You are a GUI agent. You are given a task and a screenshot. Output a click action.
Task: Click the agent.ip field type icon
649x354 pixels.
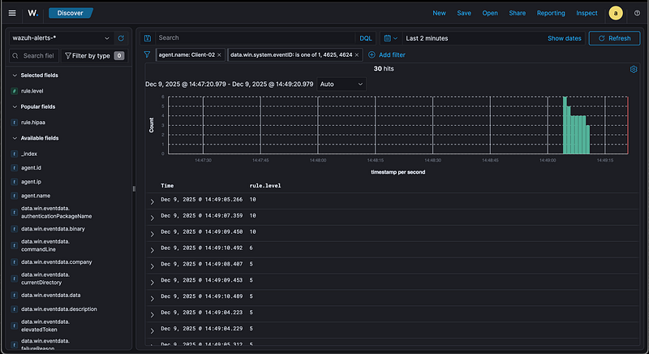(15, 182)
